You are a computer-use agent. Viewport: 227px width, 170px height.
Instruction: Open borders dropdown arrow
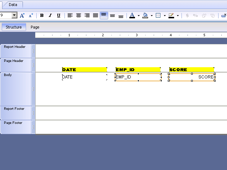click(165, 15)
